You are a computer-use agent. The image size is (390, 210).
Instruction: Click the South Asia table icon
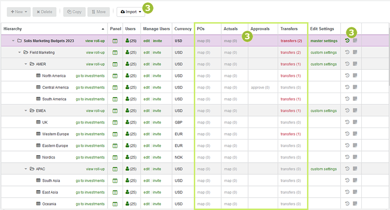tap(38, 180)
